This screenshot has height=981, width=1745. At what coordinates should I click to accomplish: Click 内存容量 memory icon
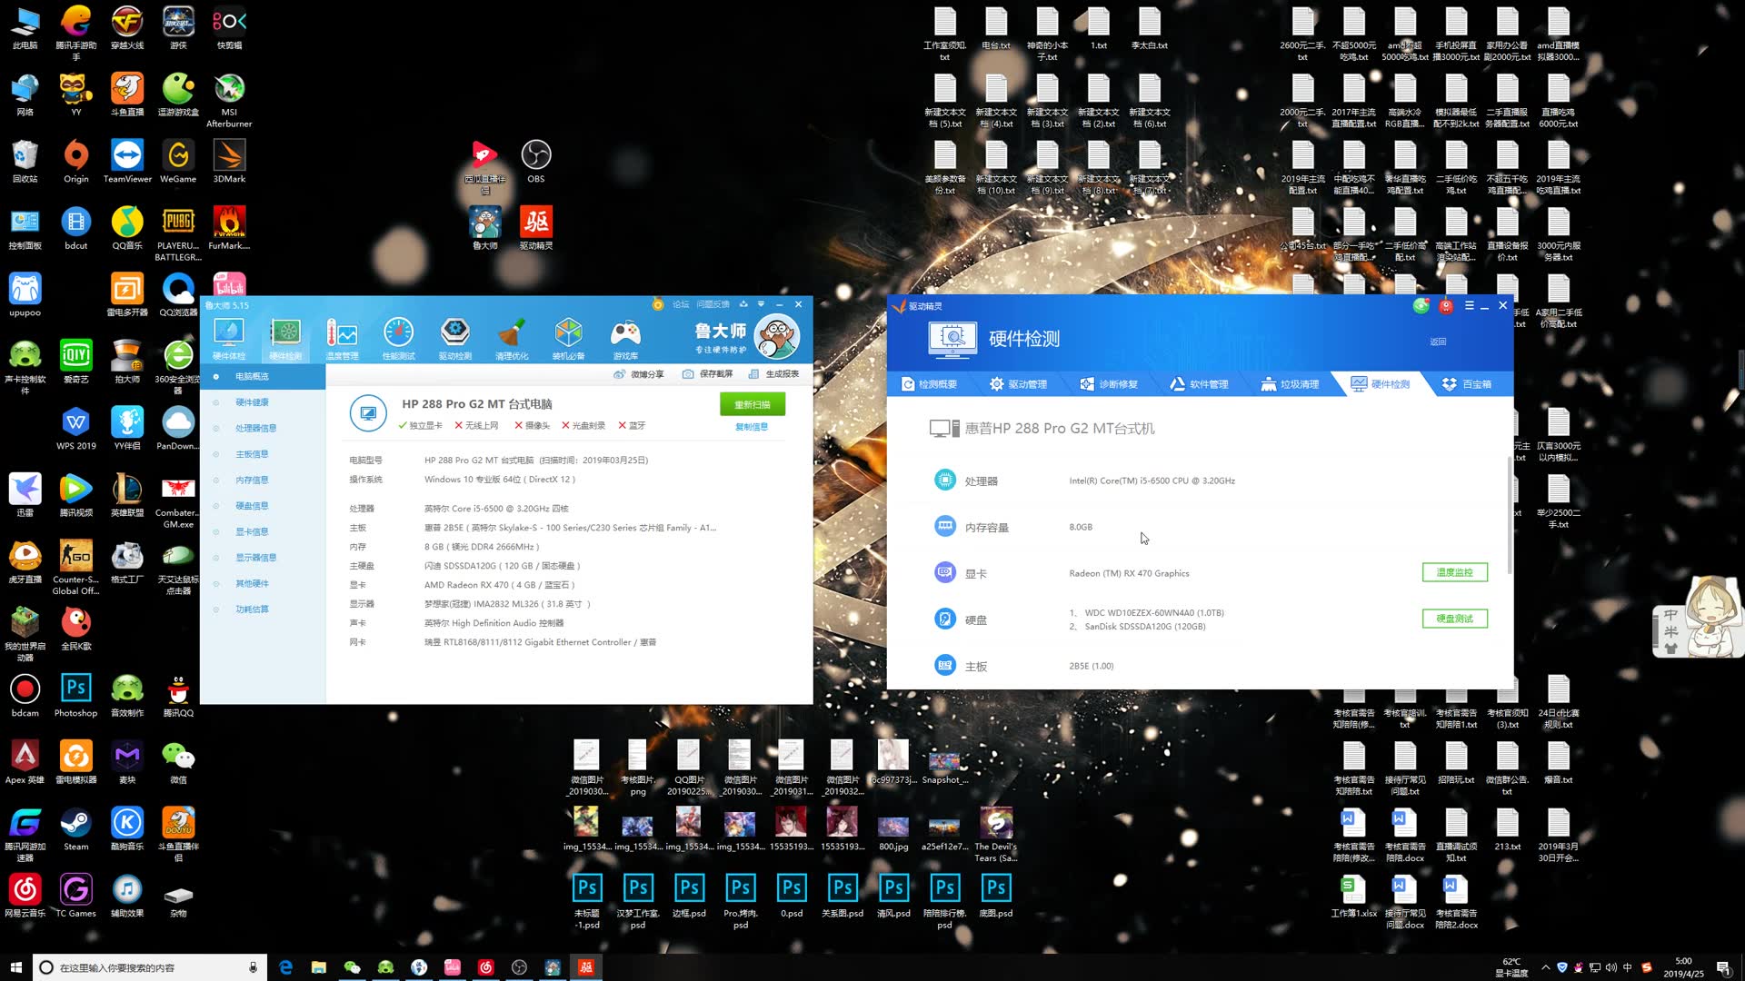pos(945,526)
